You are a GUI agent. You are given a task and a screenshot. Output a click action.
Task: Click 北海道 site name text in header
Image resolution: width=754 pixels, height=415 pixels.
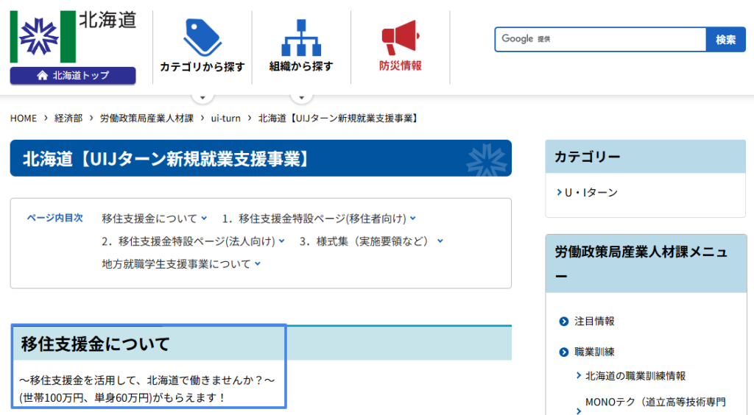pos(108,21)
